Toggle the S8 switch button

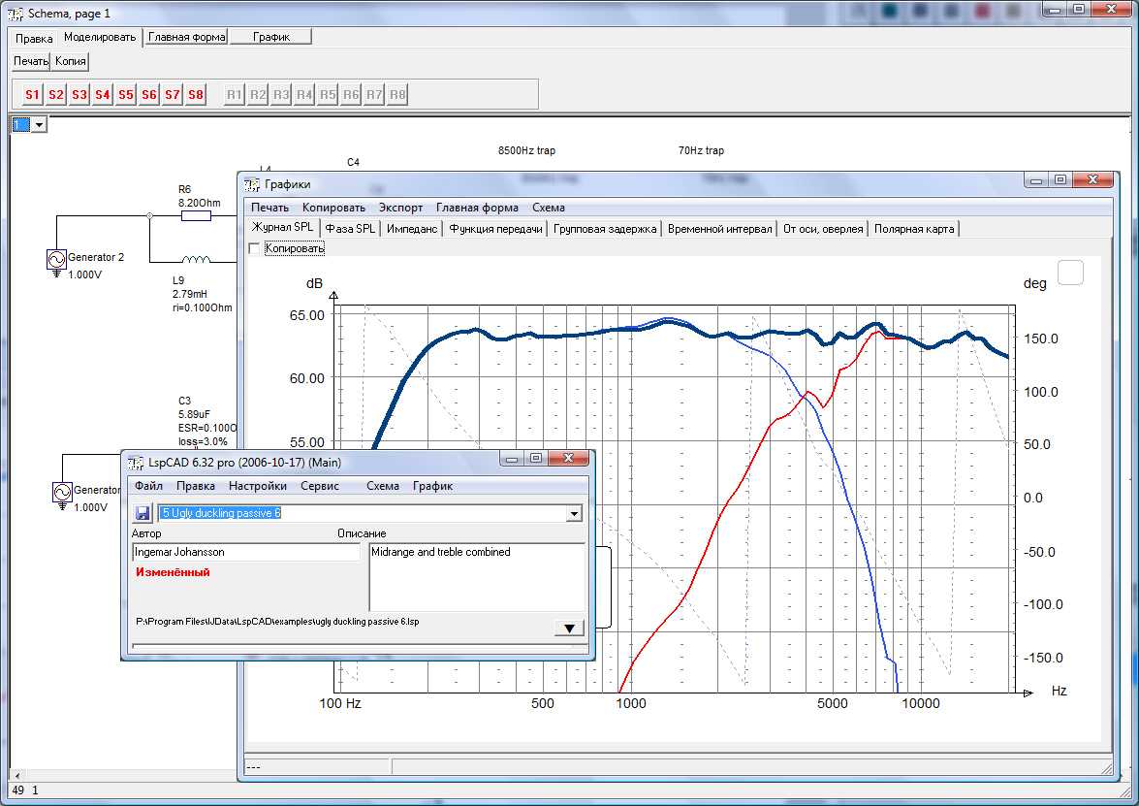coord(196,94)
